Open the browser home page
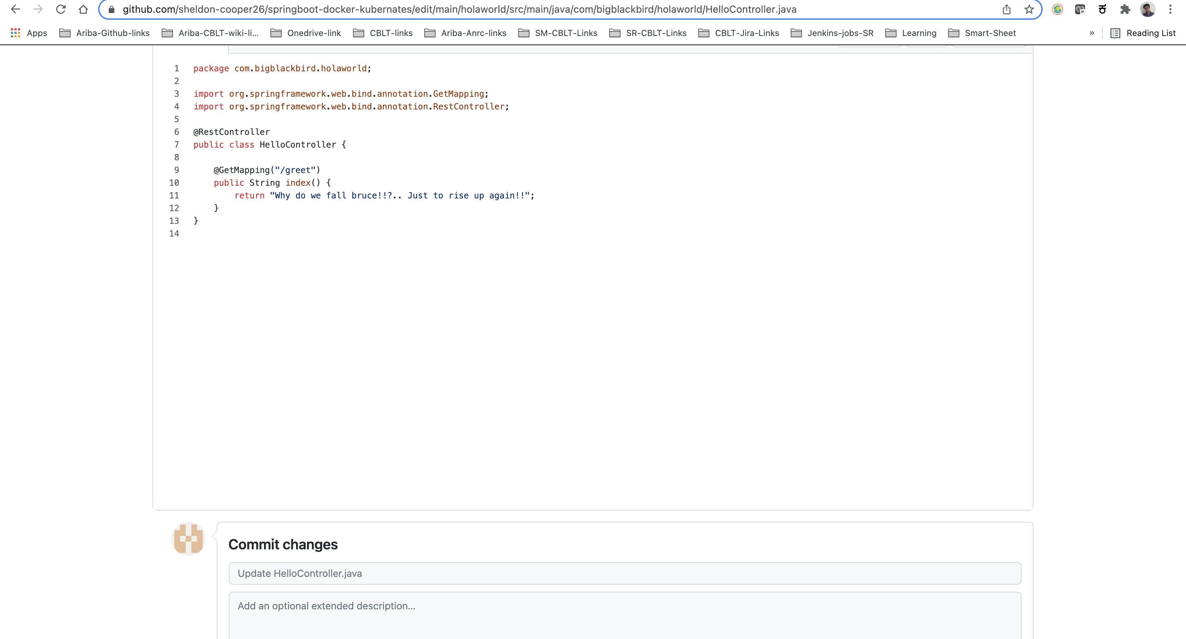 point(83,9)
